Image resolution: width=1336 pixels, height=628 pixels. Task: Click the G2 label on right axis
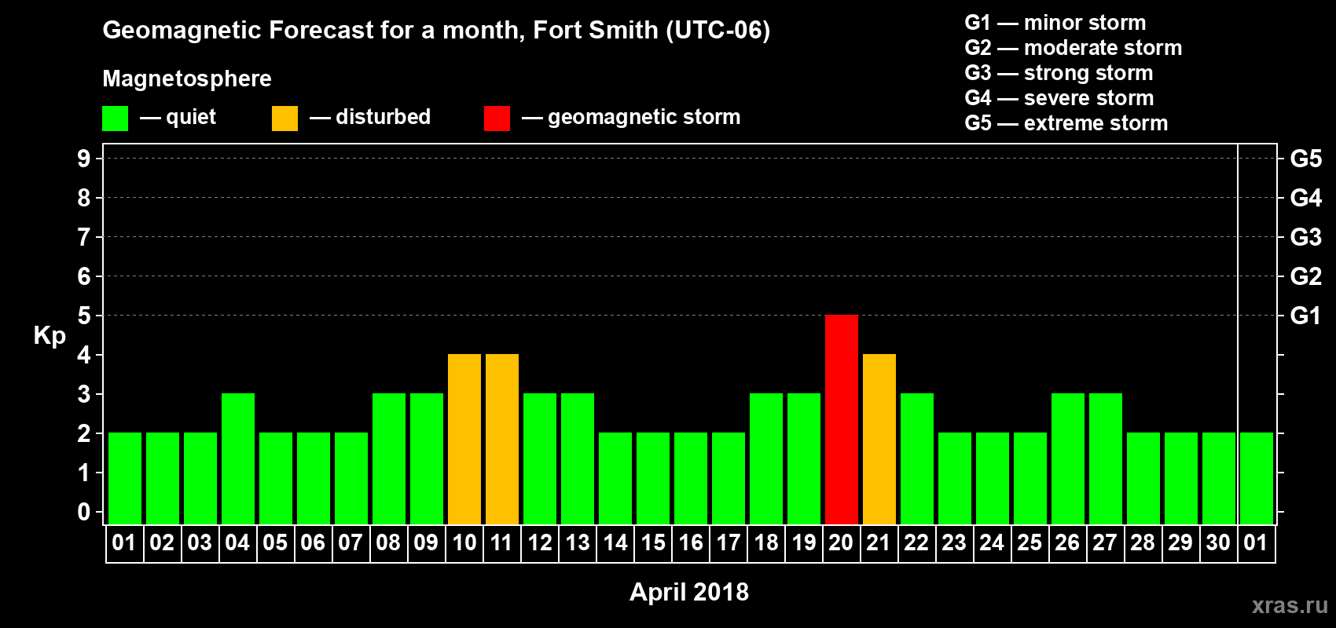coord(1306,276)
